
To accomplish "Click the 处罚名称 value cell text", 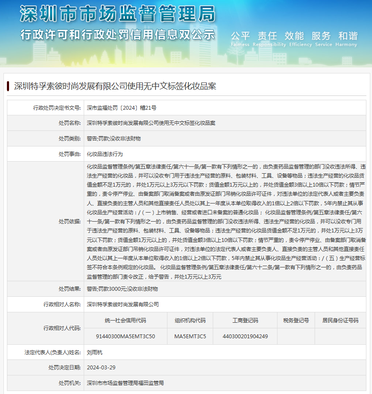I will pyautogui.click(x=151, y=123).
